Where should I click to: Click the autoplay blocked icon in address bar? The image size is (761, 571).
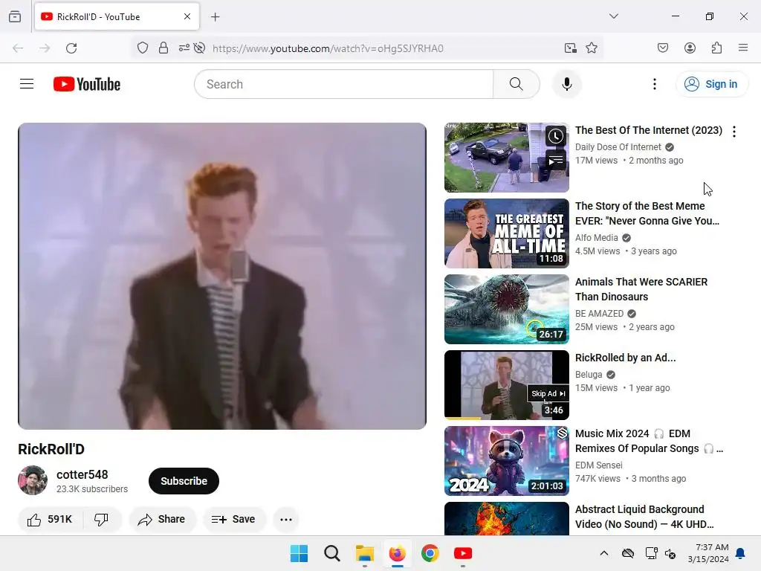[x=199, y=48]
